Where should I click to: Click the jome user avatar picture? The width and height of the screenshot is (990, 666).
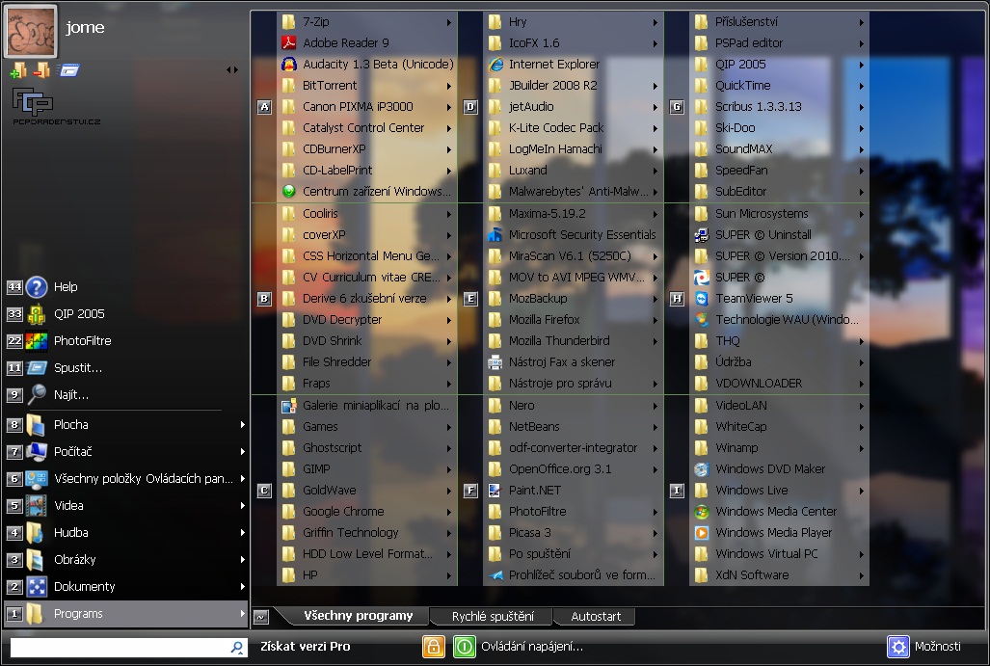(31, 30)
